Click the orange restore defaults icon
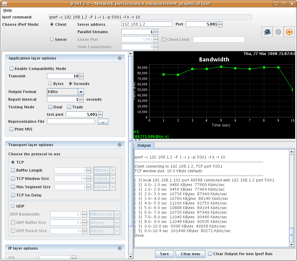 pos(289,32)
